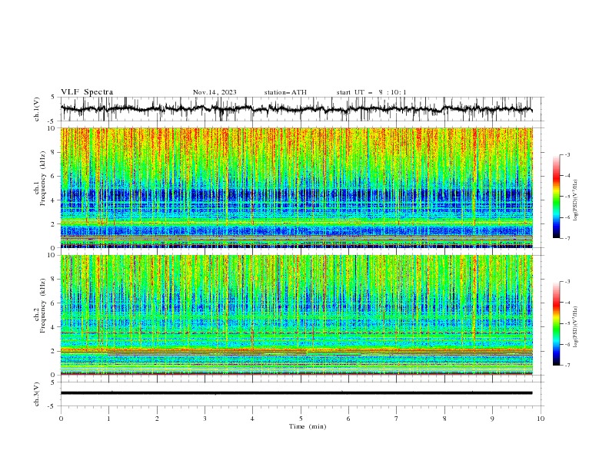Select the "start UT = 8 :10: 1" label
This screenshot has height=470, width=609.
371,92
